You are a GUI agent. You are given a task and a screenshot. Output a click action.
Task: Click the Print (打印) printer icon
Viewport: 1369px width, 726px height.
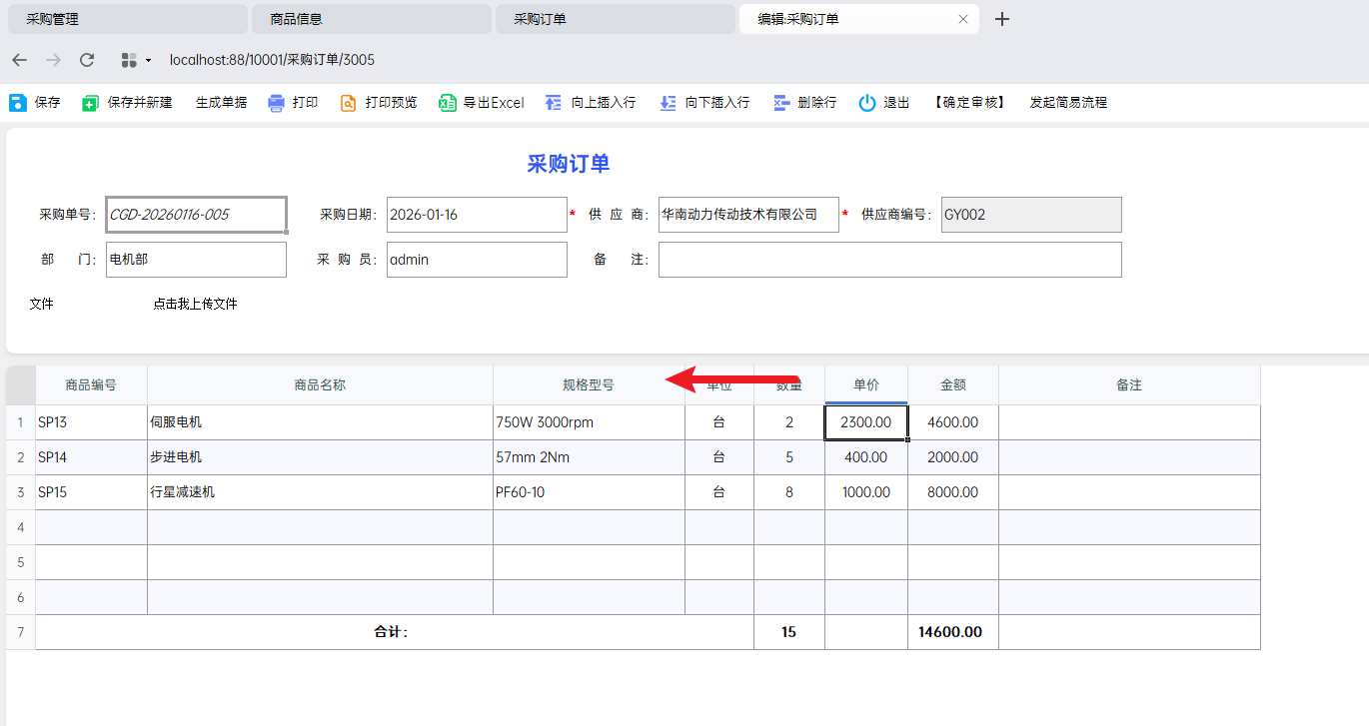(x=277, y=103)
